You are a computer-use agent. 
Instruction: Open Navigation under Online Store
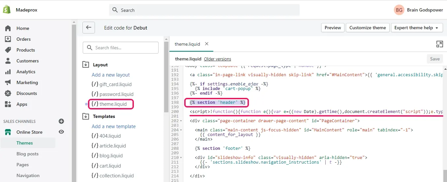[x=28, y=175]
